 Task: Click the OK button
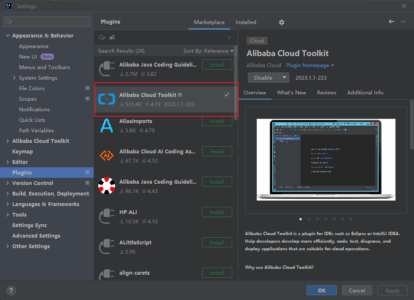point(322,290)
